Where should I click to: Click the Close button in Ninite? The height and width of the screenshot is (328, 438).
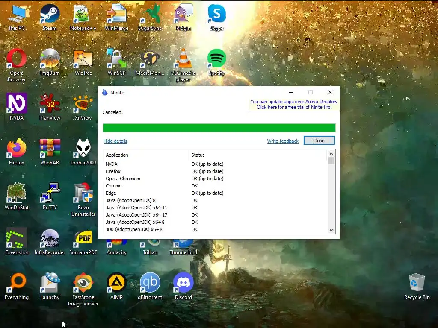319,141
